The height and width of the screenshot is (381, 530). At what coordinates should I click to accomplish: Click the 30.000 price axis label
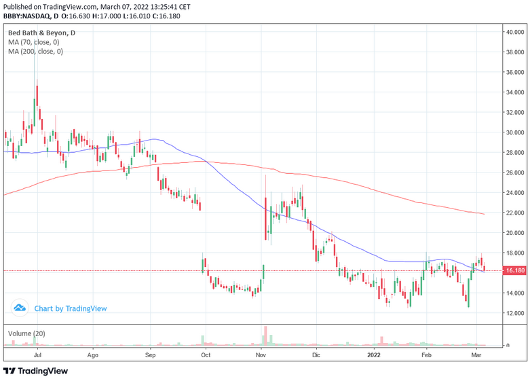tap(515, 132)
